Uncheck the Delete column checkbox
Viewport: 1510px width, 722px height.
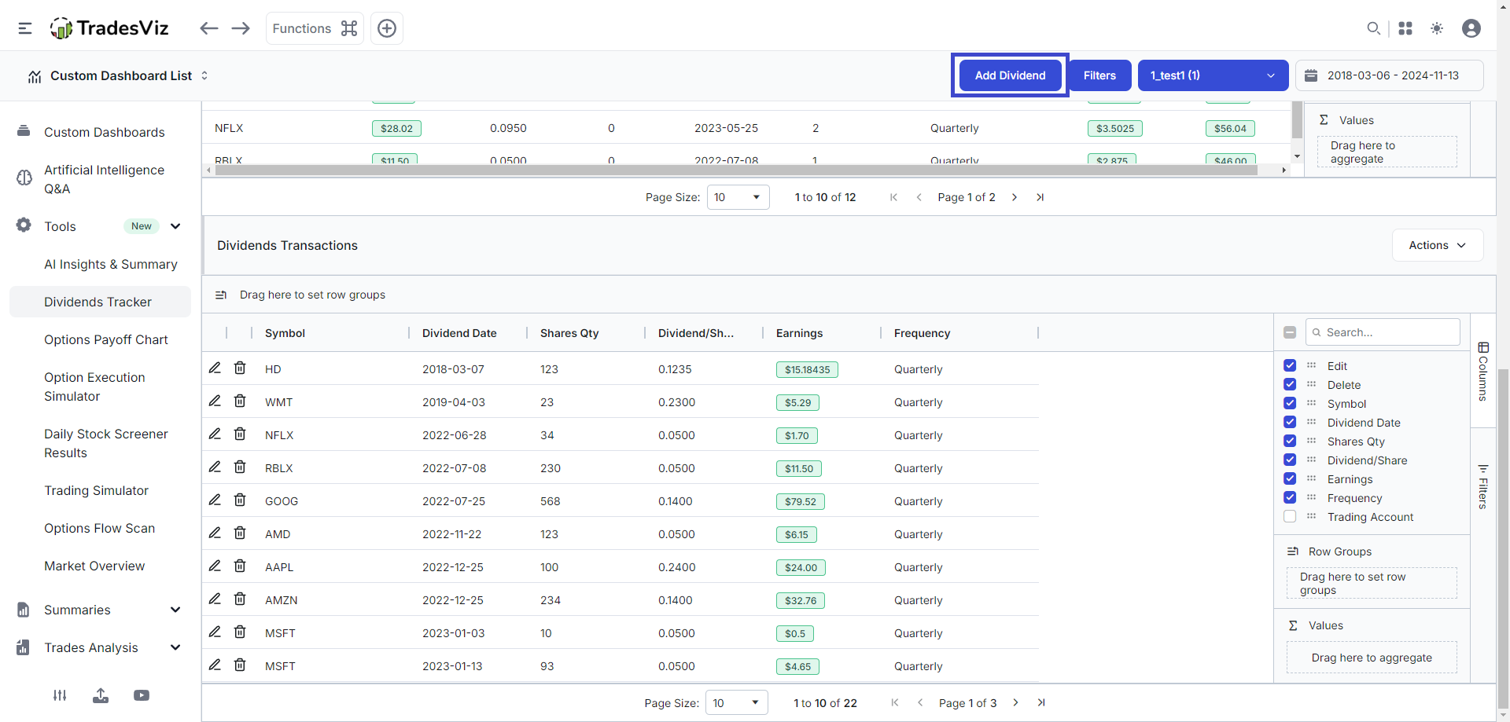1290,384
